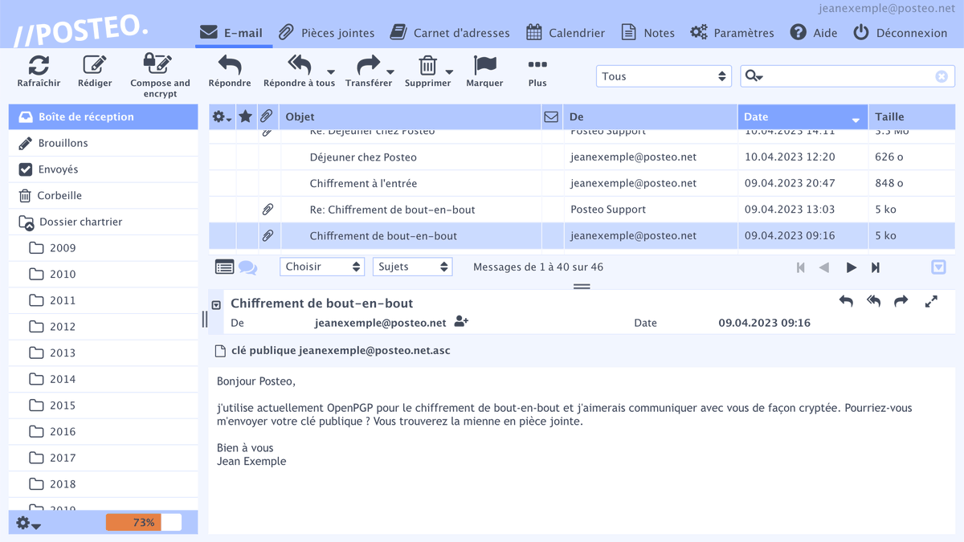Open attachment clé publique jeanexemple@posteo.net.asc
Image resolution: width=964 pixels, height=542 pixels.
(333, 351)
